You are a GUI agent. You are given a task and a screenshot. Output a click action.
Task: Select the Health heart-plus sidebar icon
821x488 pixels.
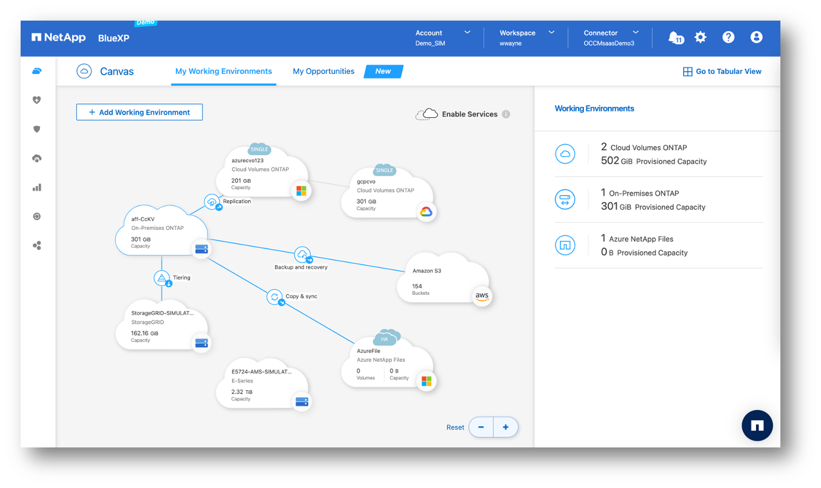37,100
